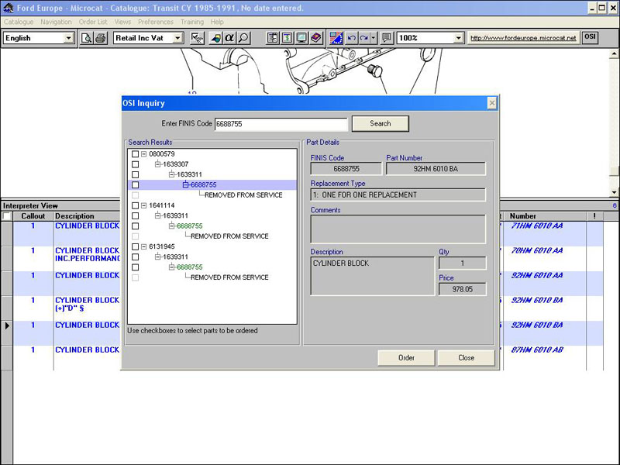The image size is (620, 465).
Task: Close the OSI Inquiry dialog with X
Action: tap(491, 103)
